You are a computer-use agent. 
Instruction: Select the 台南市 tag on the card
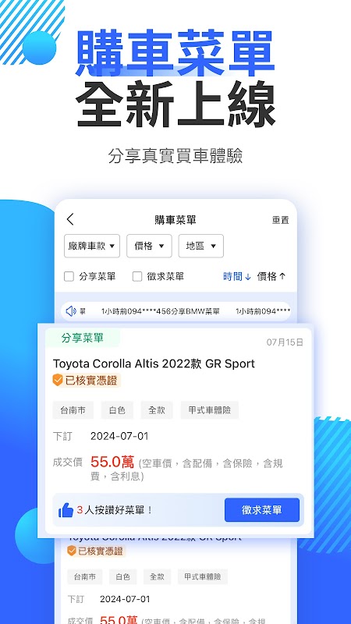(73, 410)
